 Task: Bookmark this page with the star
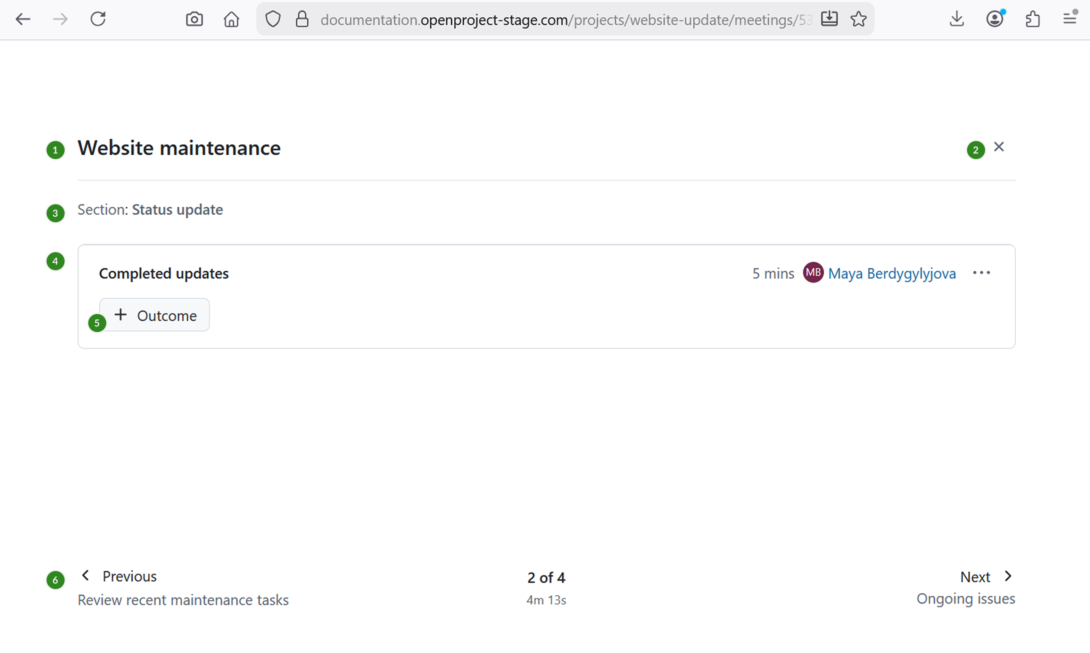(858, 19)
